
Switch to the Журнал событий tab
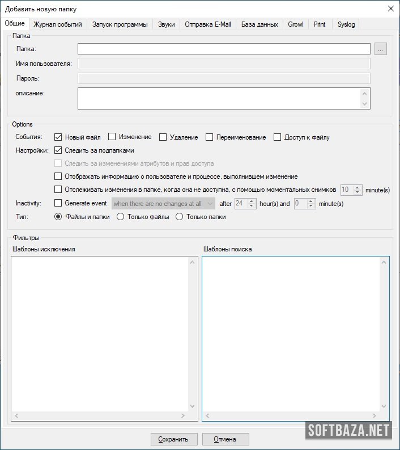58,24
